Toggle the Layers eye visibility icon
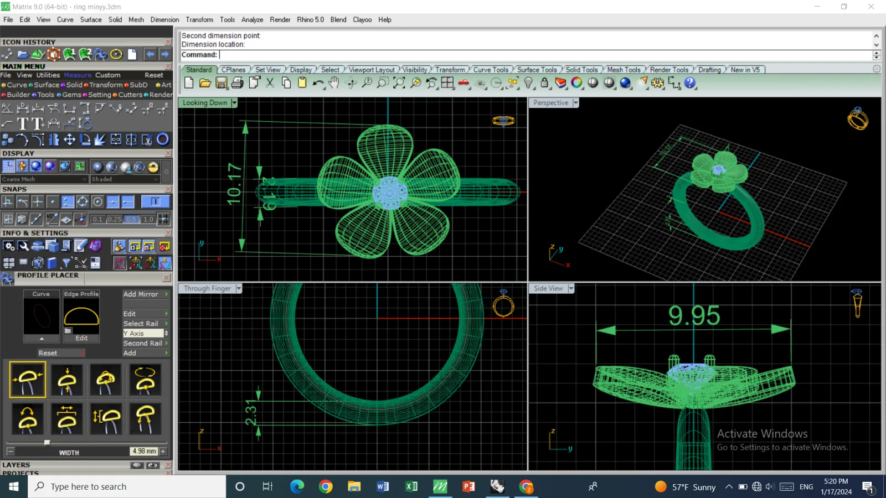886x498 pixels. coord(153,465)
